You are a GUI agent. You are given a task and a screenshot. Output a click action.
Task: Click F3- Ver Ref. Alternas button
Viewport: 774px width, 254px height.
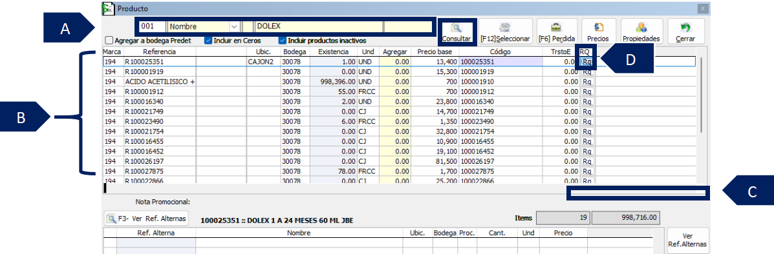tap(147, 219)
